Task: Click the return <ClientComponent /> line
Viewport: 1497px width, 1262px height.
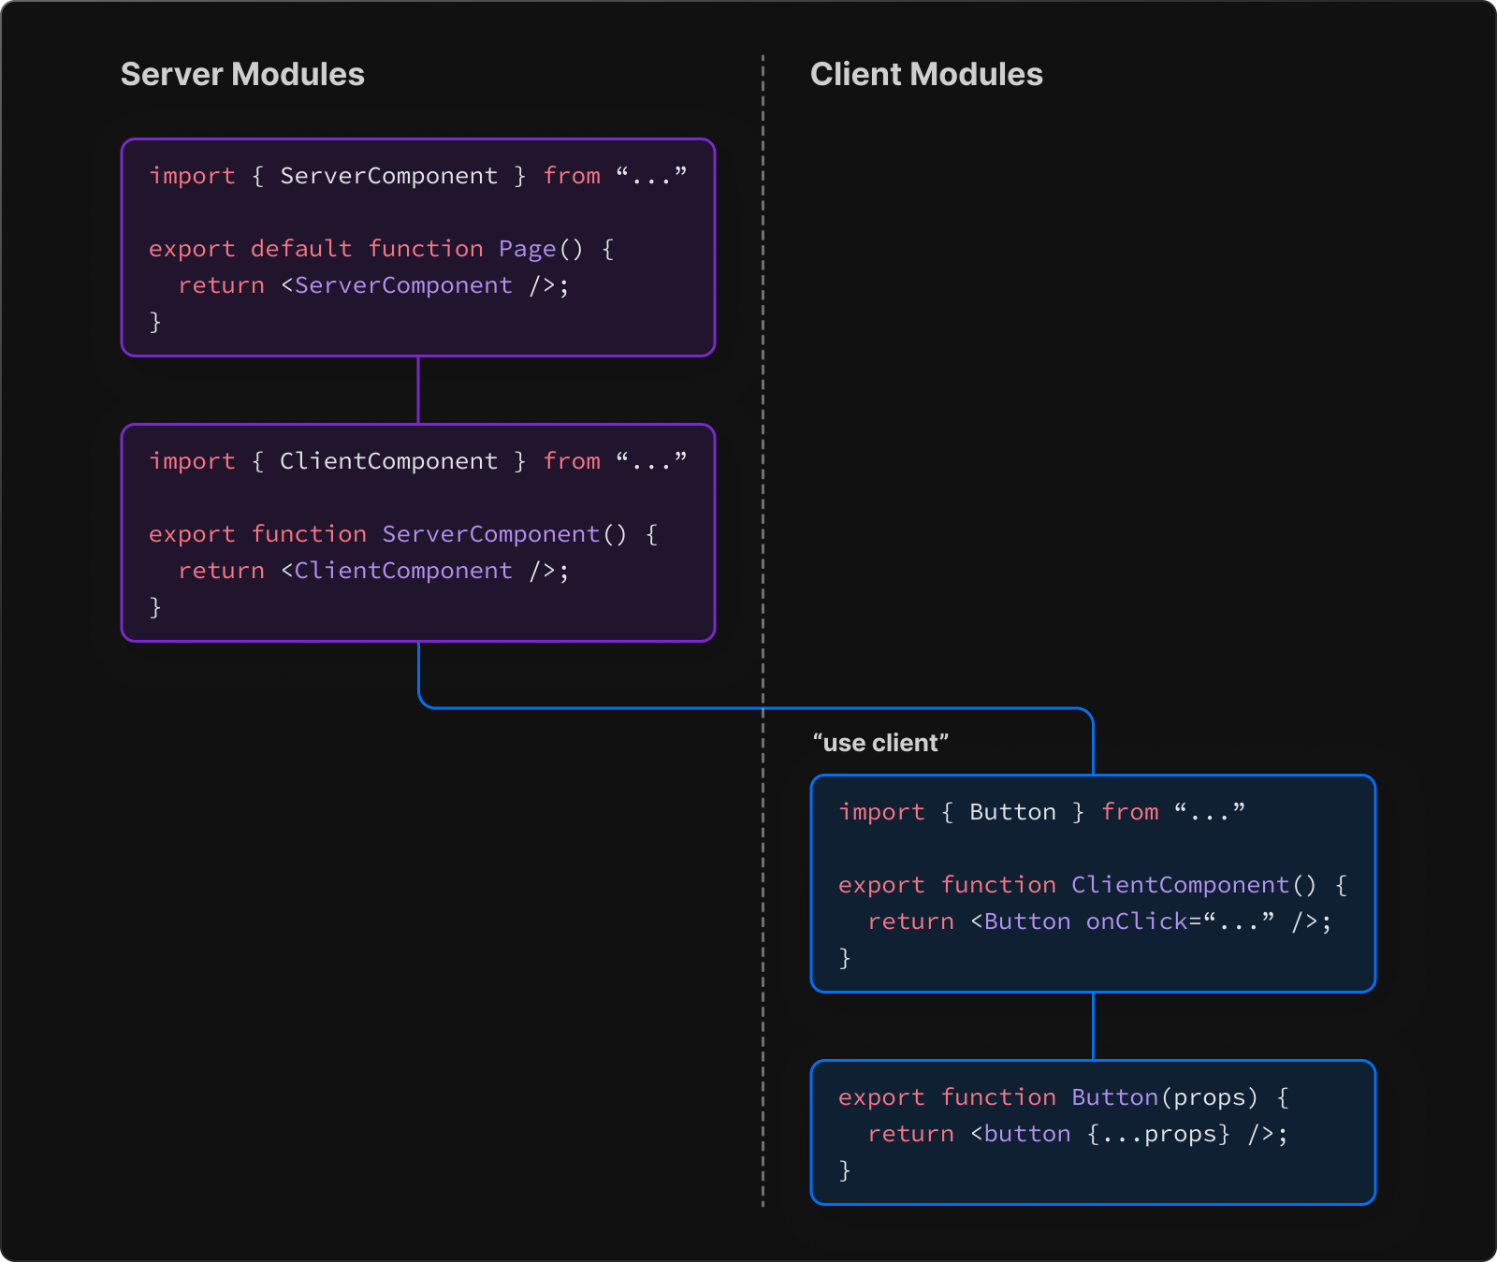Action: click(373, 571)
